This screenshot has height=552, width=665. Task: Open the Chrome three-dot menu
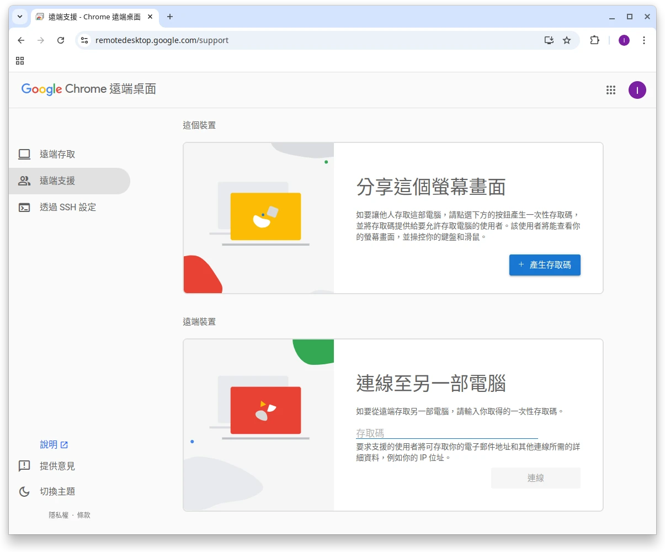tap(643, 40)
